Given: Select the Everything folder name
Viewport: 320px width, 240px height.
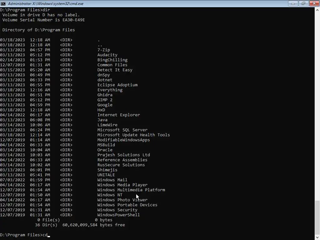Looking at the screenshot, I should (x=110, y=90).
